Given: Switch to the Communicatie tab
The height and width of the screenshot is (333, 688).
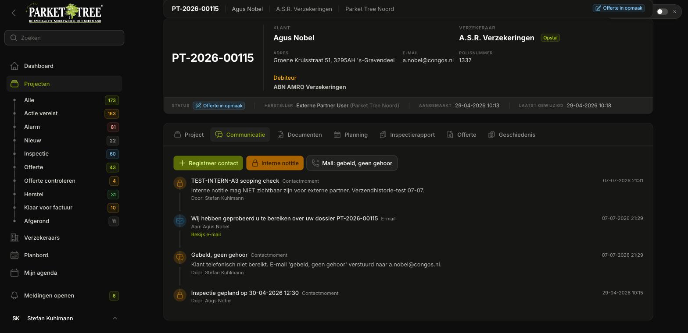Looking at the screenshot, I should click(x=240, y=135).
